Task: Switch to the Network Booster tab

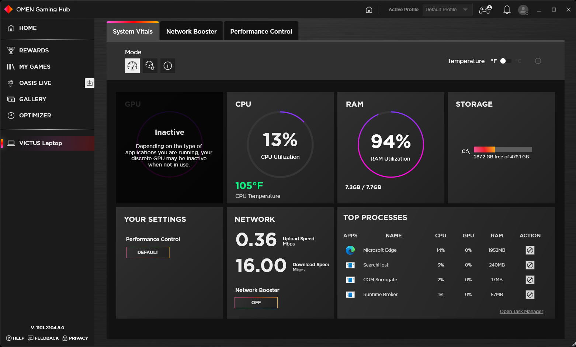Action: pos(191,31)
